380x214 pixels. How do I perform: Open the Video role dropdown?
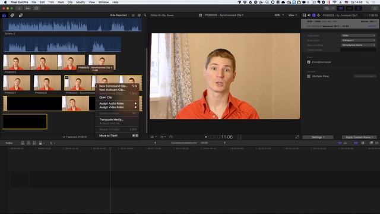click(359, 36)
